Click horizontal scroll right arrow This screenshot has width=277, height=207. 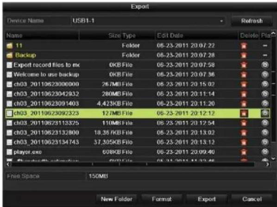[x=268, y=164]
